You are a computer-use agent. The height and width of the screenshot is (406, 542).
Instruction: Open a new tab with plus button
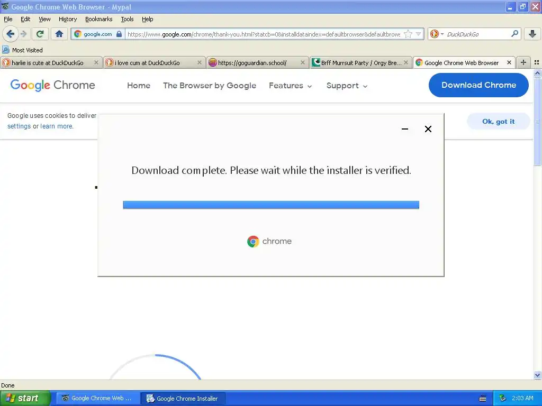[x=523, y=62]
